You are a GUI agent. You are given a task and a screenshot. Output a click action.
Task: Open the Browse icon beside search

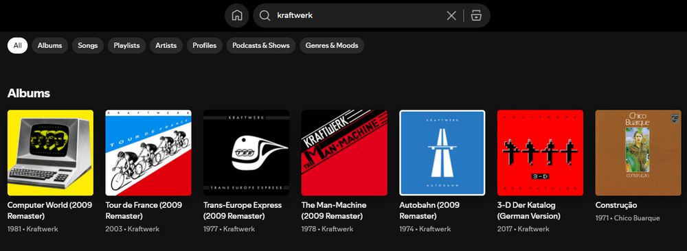[476, 16]
